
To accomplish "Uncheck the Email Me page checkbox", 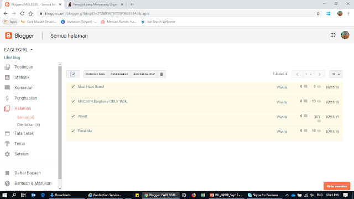I will pos(72,131).
